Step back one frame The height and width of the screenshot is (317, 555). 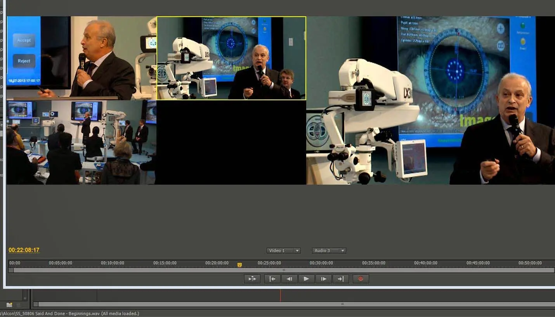coord(289,279)
